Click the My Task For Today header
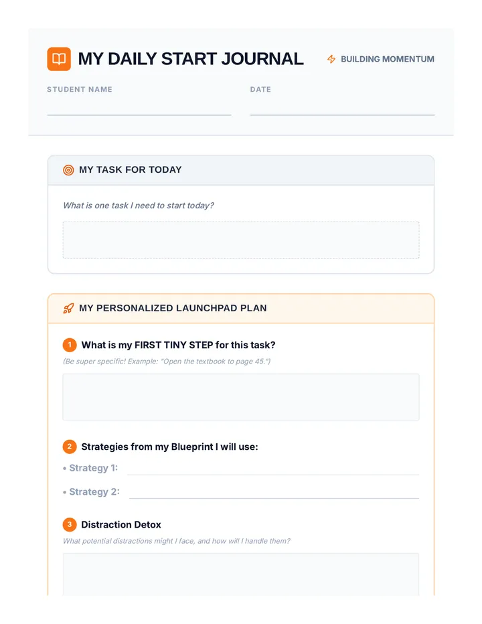Screen dimensions: 482x624 [130, 170]
